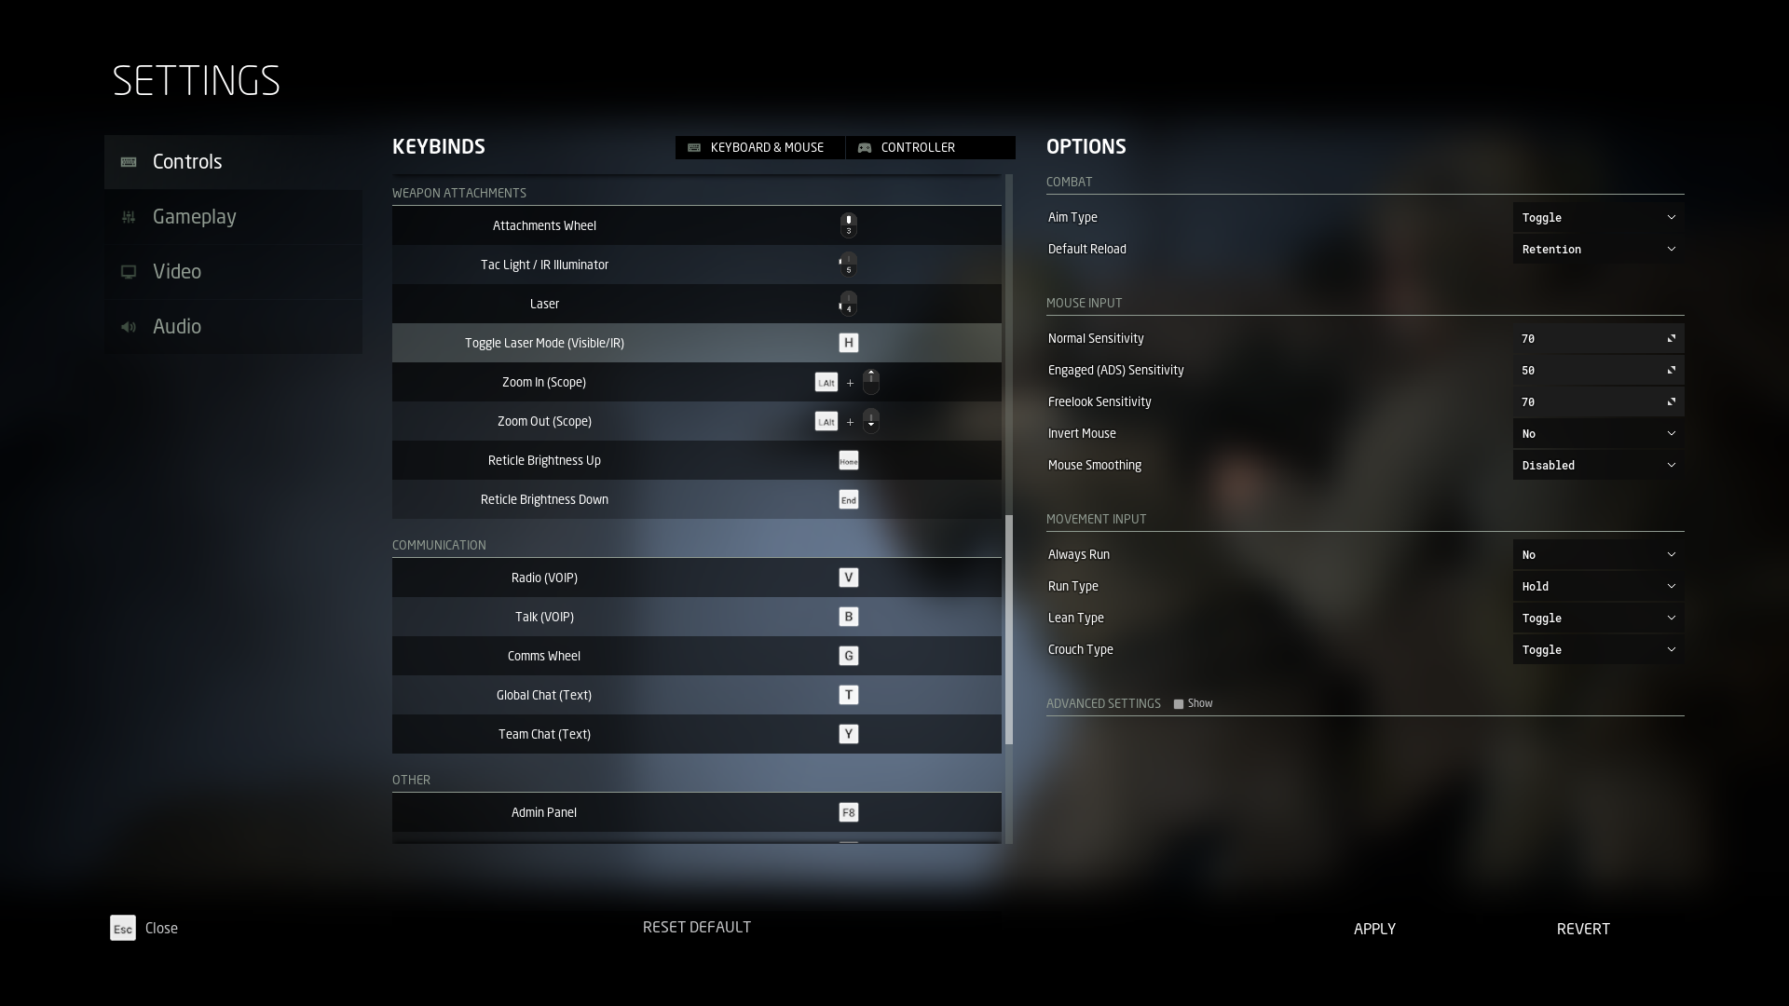Toggle Mouse Smoothing disabled setting
Screen dimensions: 1789x1006
[1597, 464]
